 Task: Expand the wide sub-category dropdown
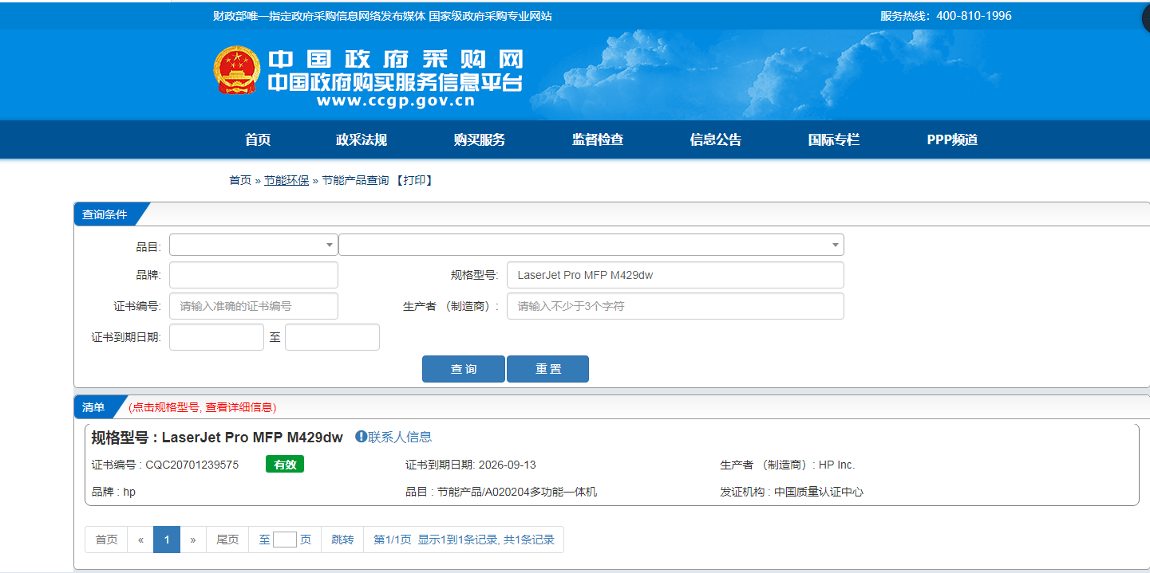591,245
